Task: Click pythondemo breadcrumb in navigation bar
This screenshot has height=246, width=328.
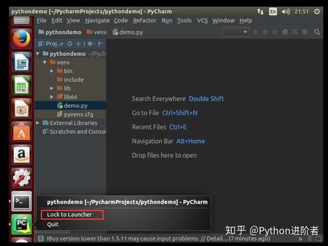Action: click(60, 32)
